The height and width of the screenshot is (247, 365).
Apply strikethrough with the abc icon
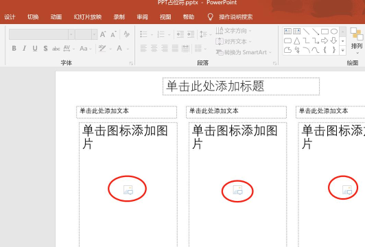tap(56, 49)
